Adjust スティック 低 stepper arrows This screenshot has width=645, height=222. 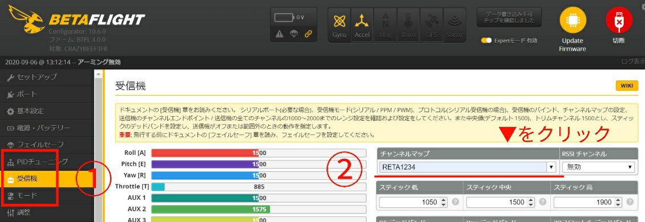point(444,202)
